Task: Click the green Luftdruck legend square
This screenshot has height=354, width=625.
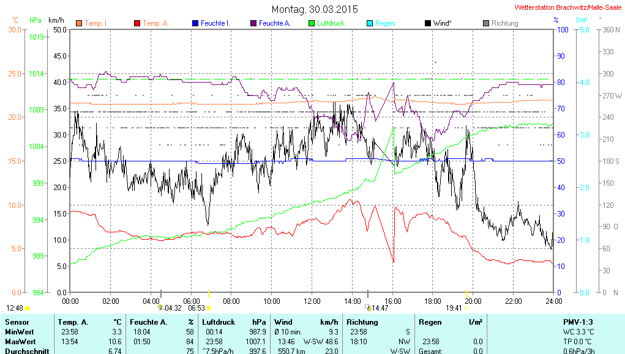Action: coord(312,23)
